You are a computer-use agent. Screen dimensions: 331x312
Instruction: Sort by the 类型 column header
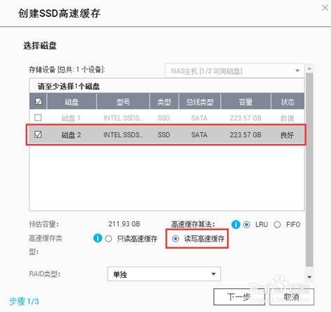coord(164,102)
